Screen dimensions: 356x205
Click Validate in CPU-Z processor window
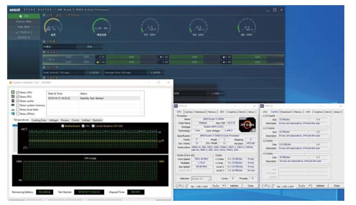tap(234, 186)
